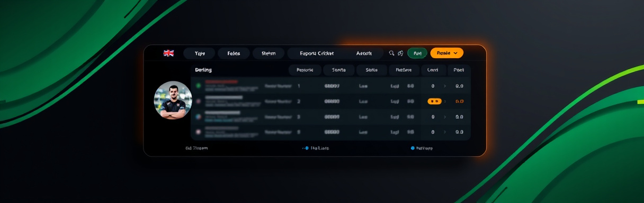Open the first navigation pill after the flag
Viewport: 644px width, 203px height.
(x=199, y=53)
